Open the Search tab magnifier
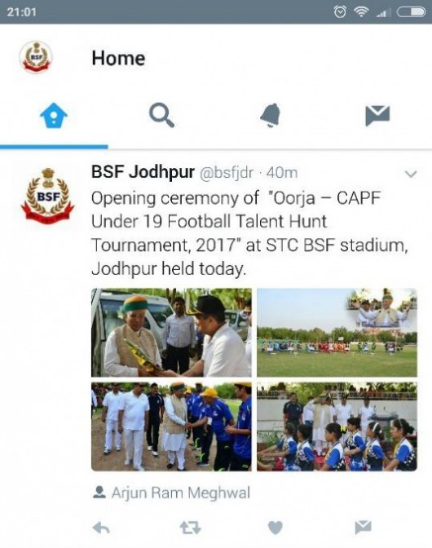The height and width of the screenshot is (548, 432). (161, 116)
